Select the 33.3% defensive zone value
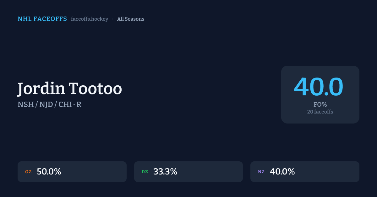 click(x=165, y=172)
